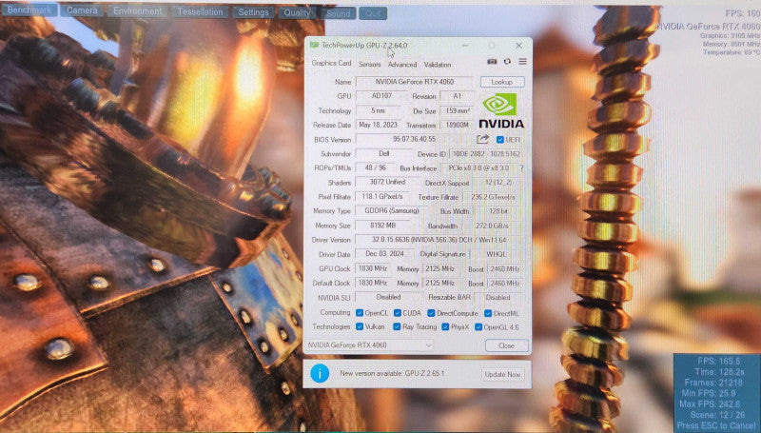Toggle the DirectCompute checkbox
The image size is (761, 433).
431,313
